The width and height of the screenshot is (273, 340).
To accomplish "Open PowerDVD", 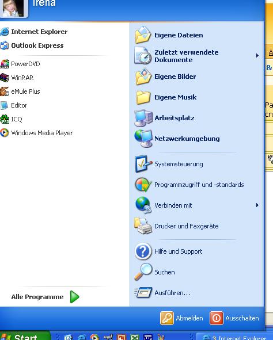I will click(20, 64).
